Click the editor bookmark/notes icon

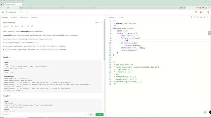pyautogui.click(x=192, y=17)
